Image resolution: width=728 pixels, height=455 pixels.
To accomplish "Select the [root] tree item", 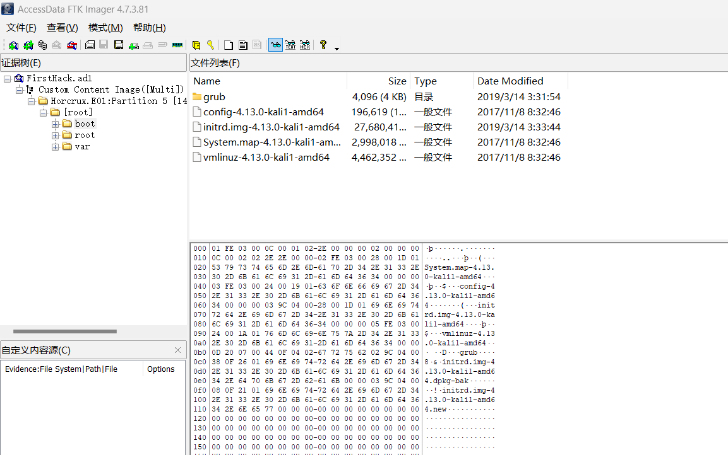I will (78, 112).
